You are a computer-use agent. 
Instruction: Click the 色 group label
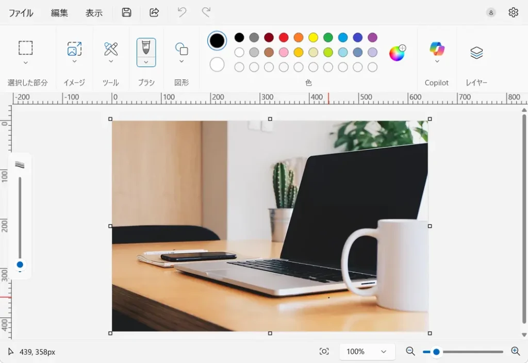tap(308, 82)
